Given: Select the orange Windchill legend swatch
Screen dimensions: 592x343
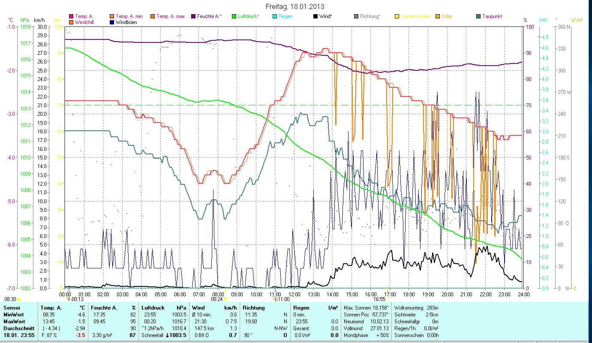Looking at the screenshot, I should pos(71,22).
